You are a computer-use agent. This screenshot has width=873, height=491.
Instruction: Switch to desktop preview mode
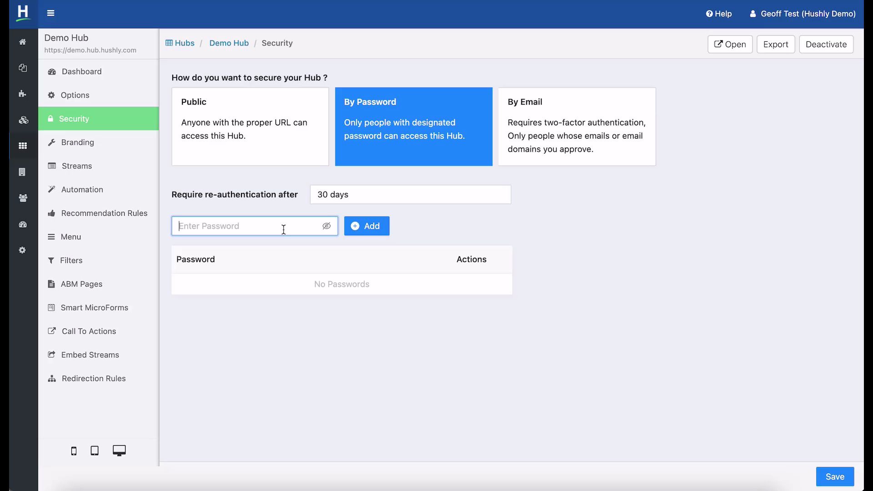click(119, 450)
